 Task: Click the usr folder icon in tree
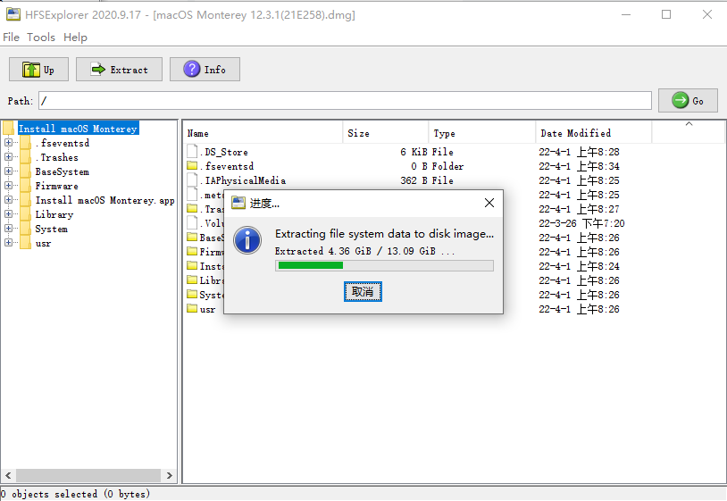[x=26, y=243]
